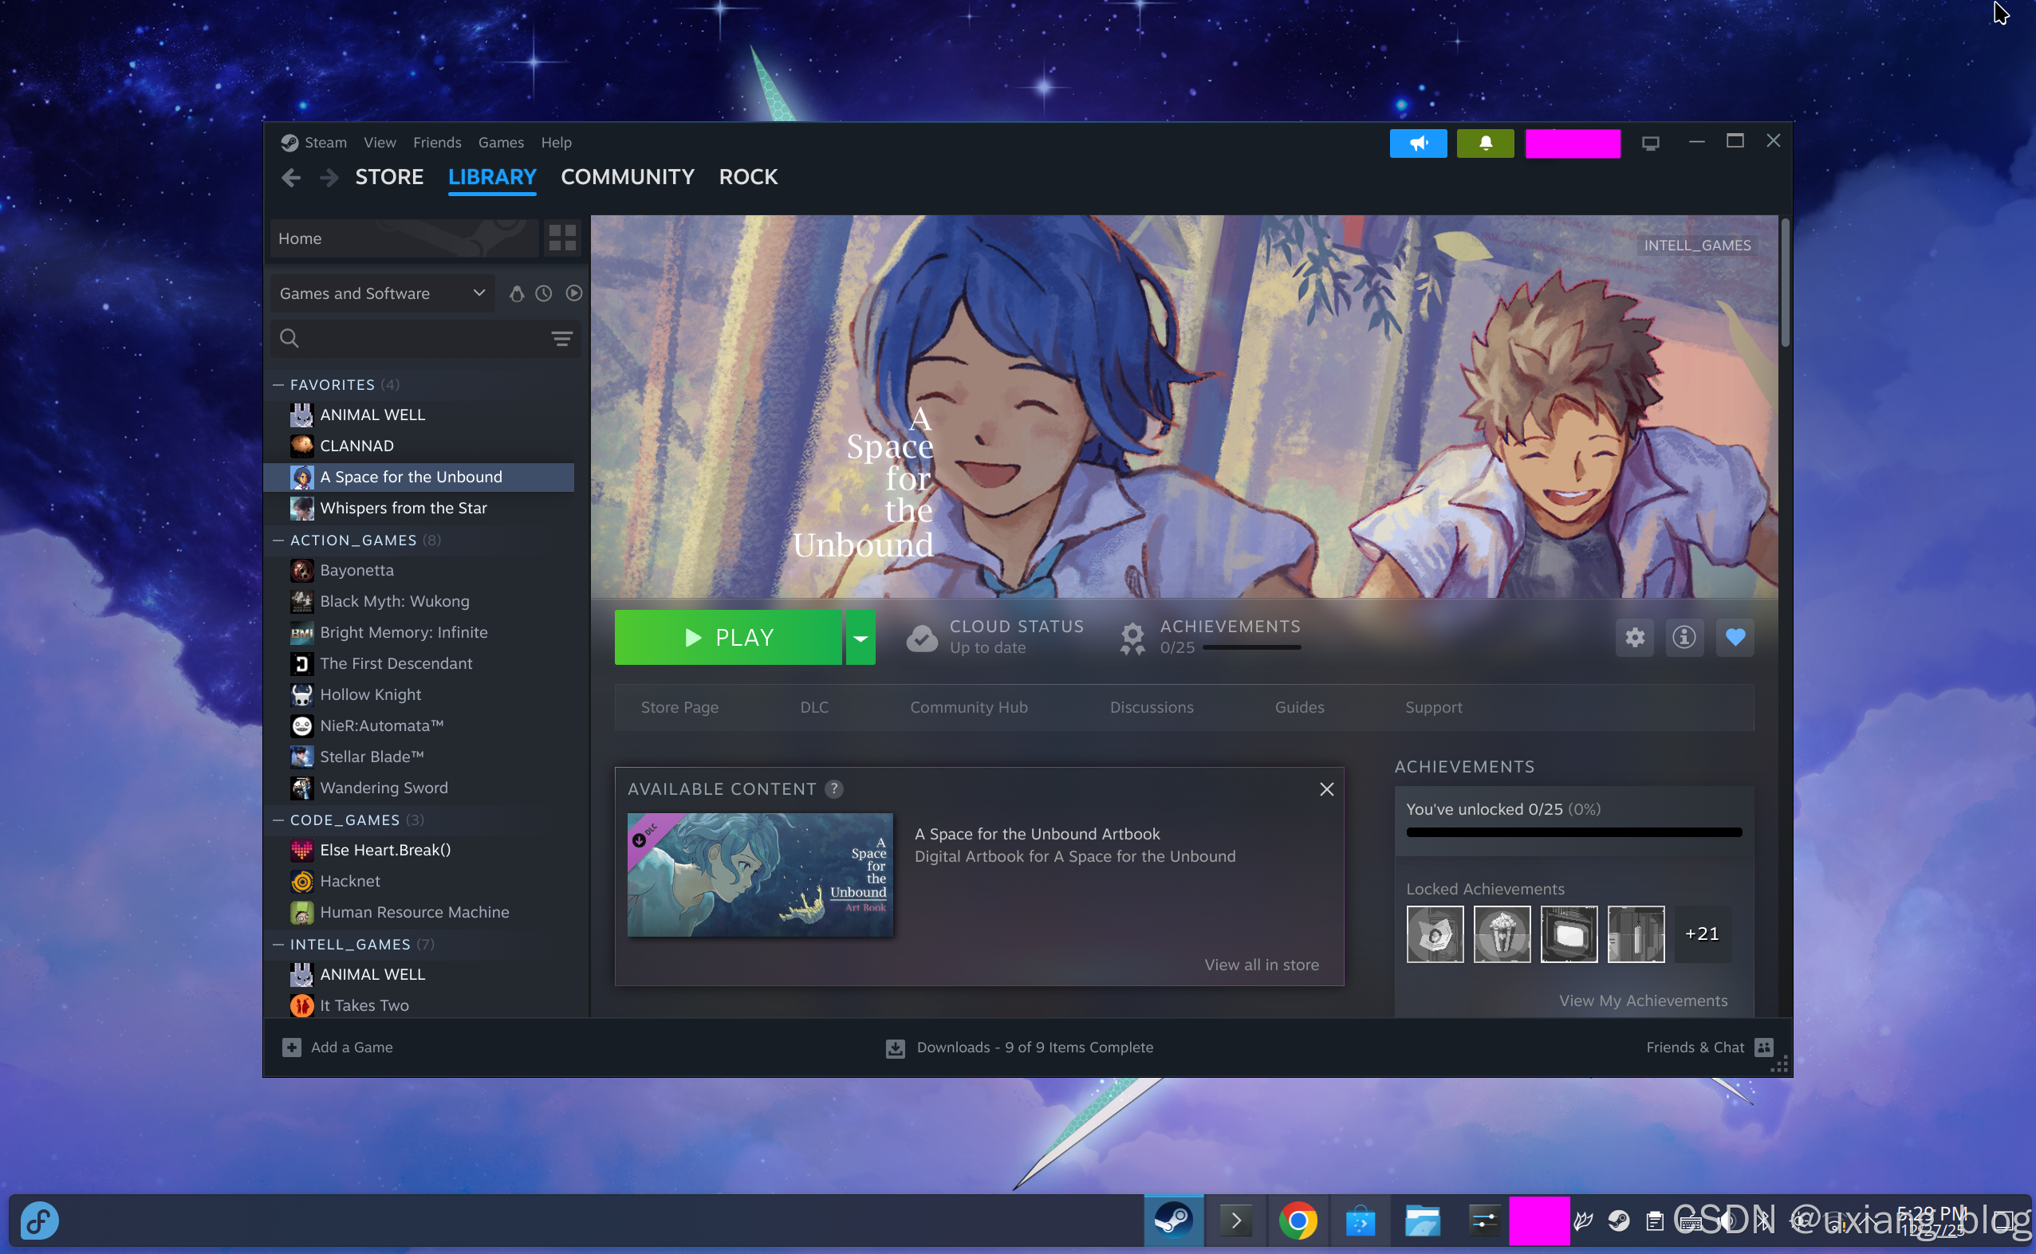Expand Play button dropdown arrow
This screenshot has height=1254, width=2036.
click(x=860, y=637)
